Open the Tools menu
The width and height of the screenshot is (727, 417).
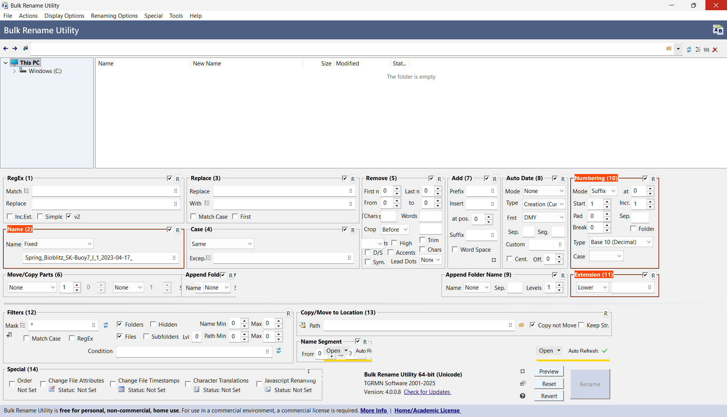176,16
